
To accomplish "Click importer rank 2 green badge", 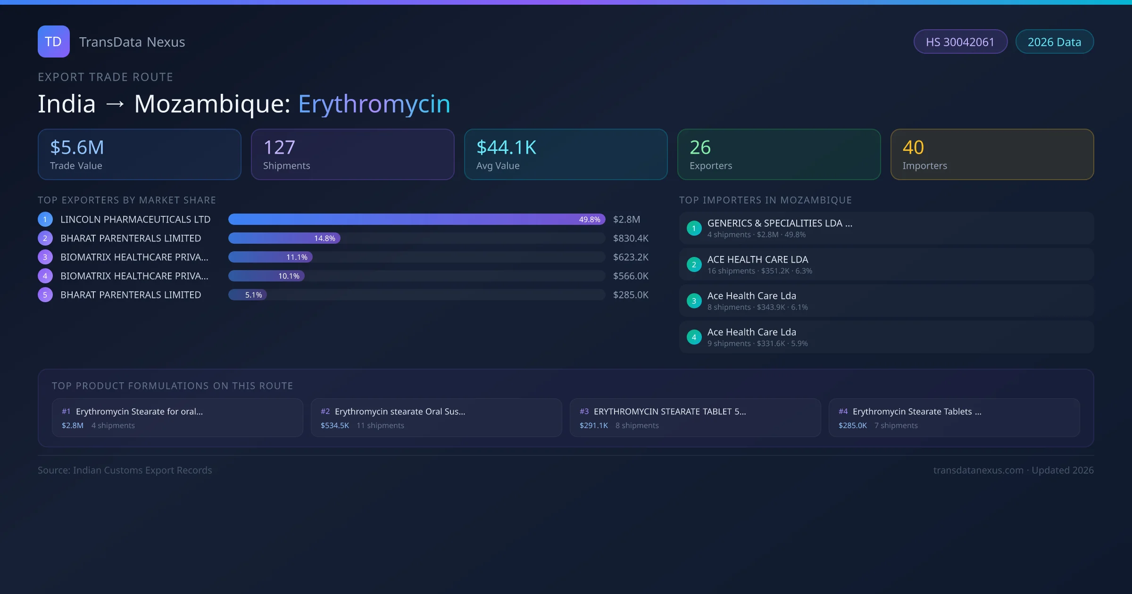I will (x=694, y=264).
